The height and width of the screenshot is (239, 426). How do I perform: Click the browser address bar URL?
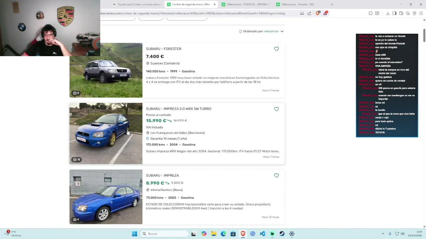[x=193, y=13]
